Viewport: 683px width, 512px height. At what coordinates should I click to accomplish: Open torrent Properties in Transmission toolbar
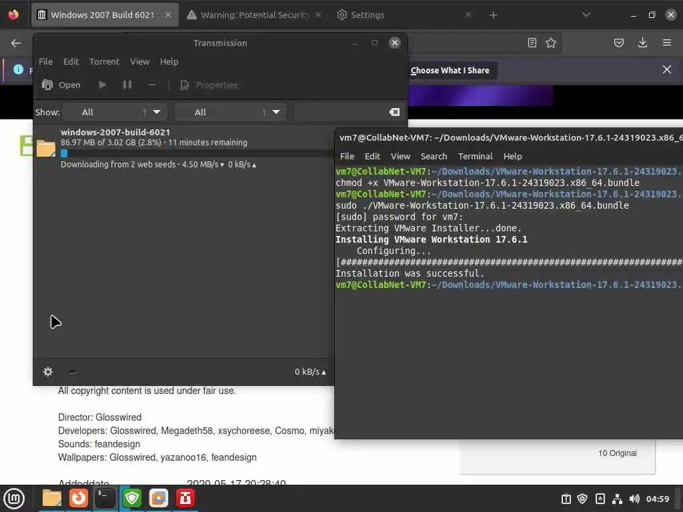(x=209, y=85)
